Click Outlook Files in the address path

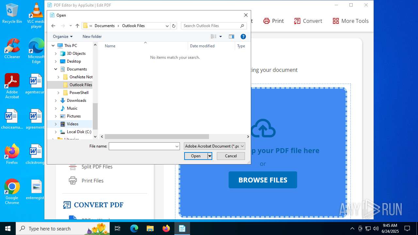(x=133, y=26)
